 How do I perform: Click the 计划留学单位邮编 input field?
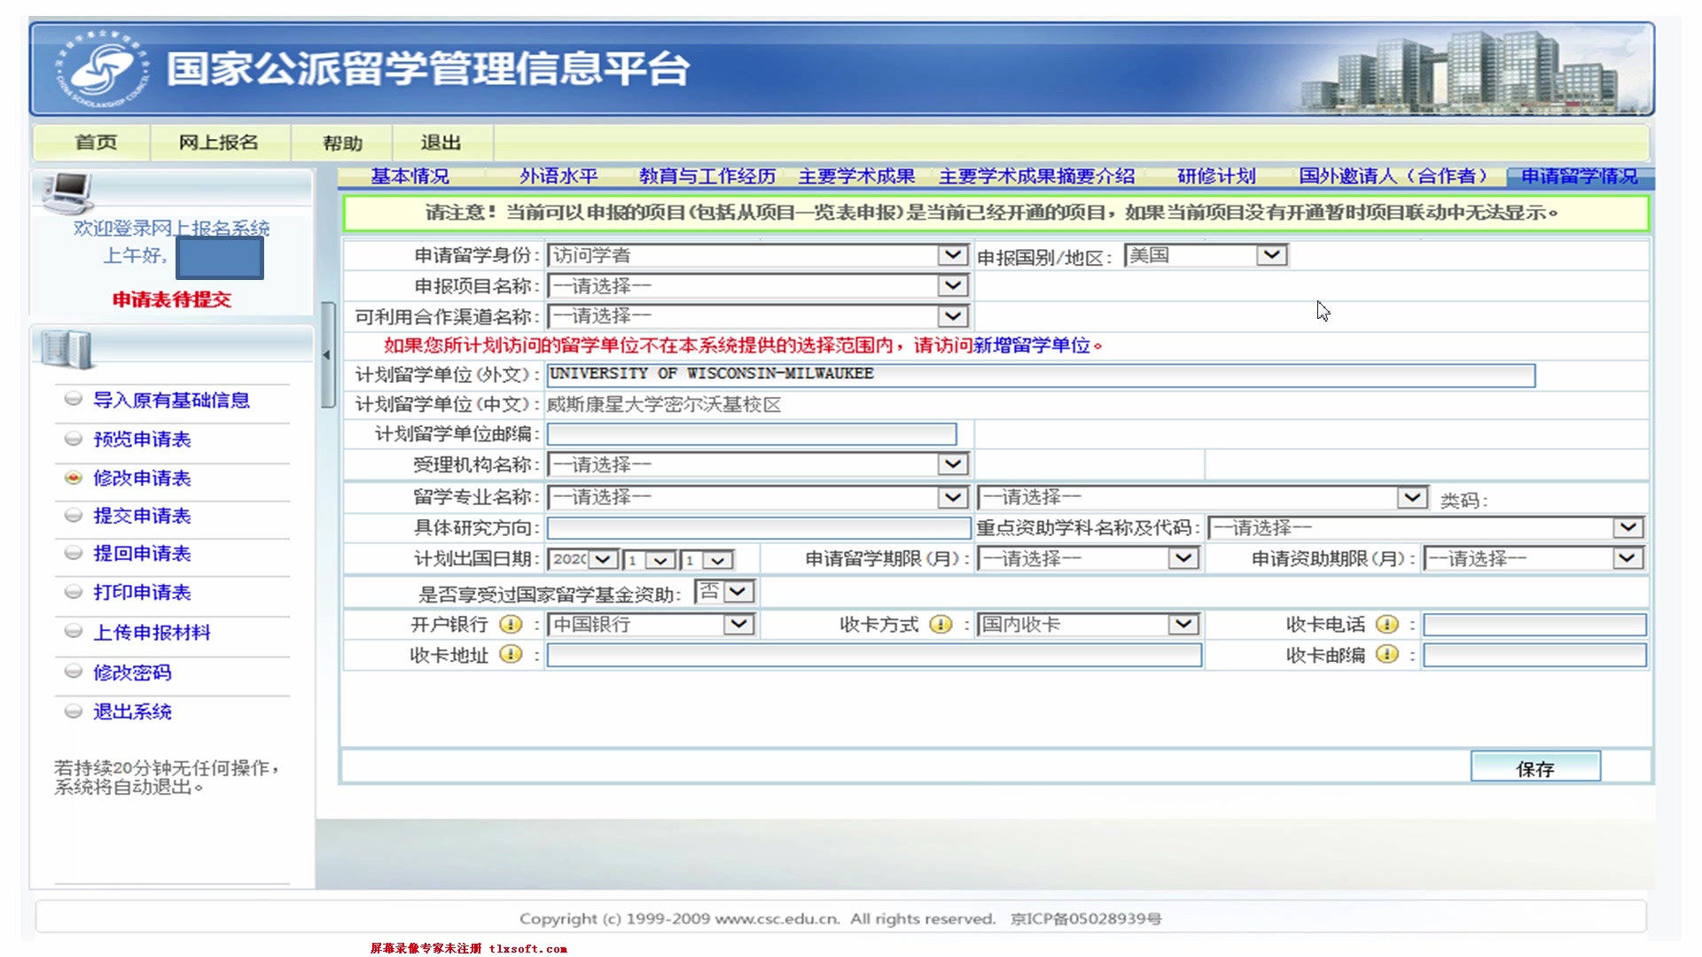(752, 433)
